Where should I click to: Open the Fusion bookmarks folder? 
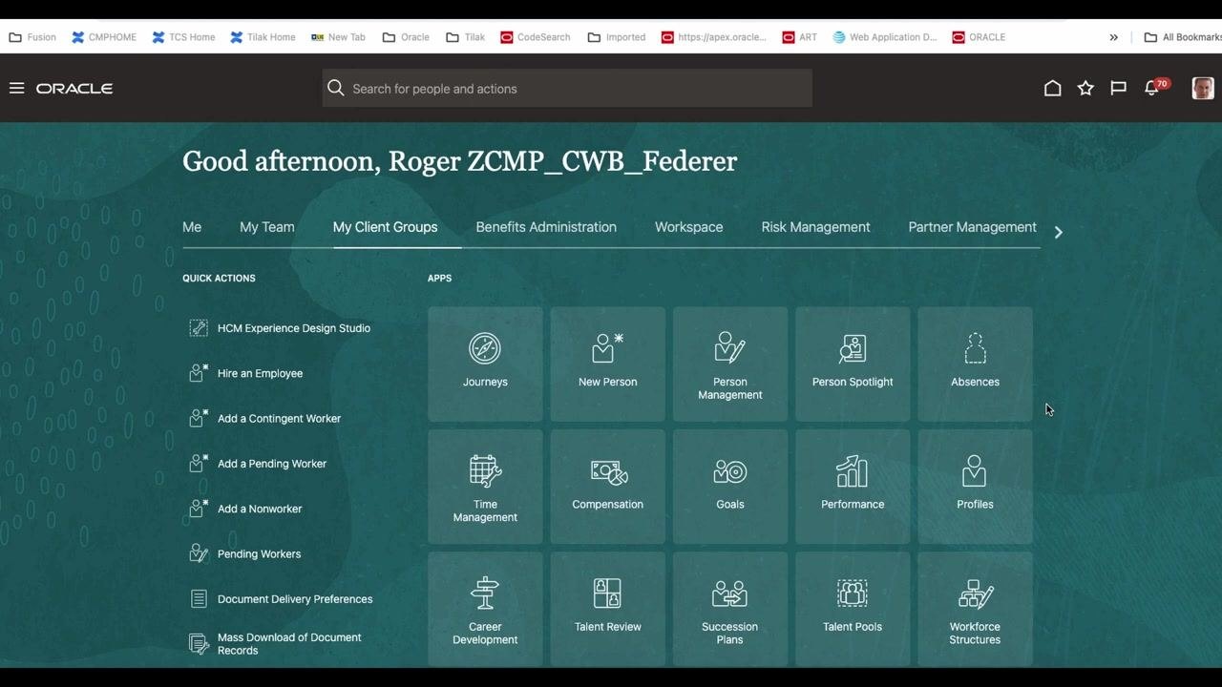pyautogui.click(x=32, y=37)
